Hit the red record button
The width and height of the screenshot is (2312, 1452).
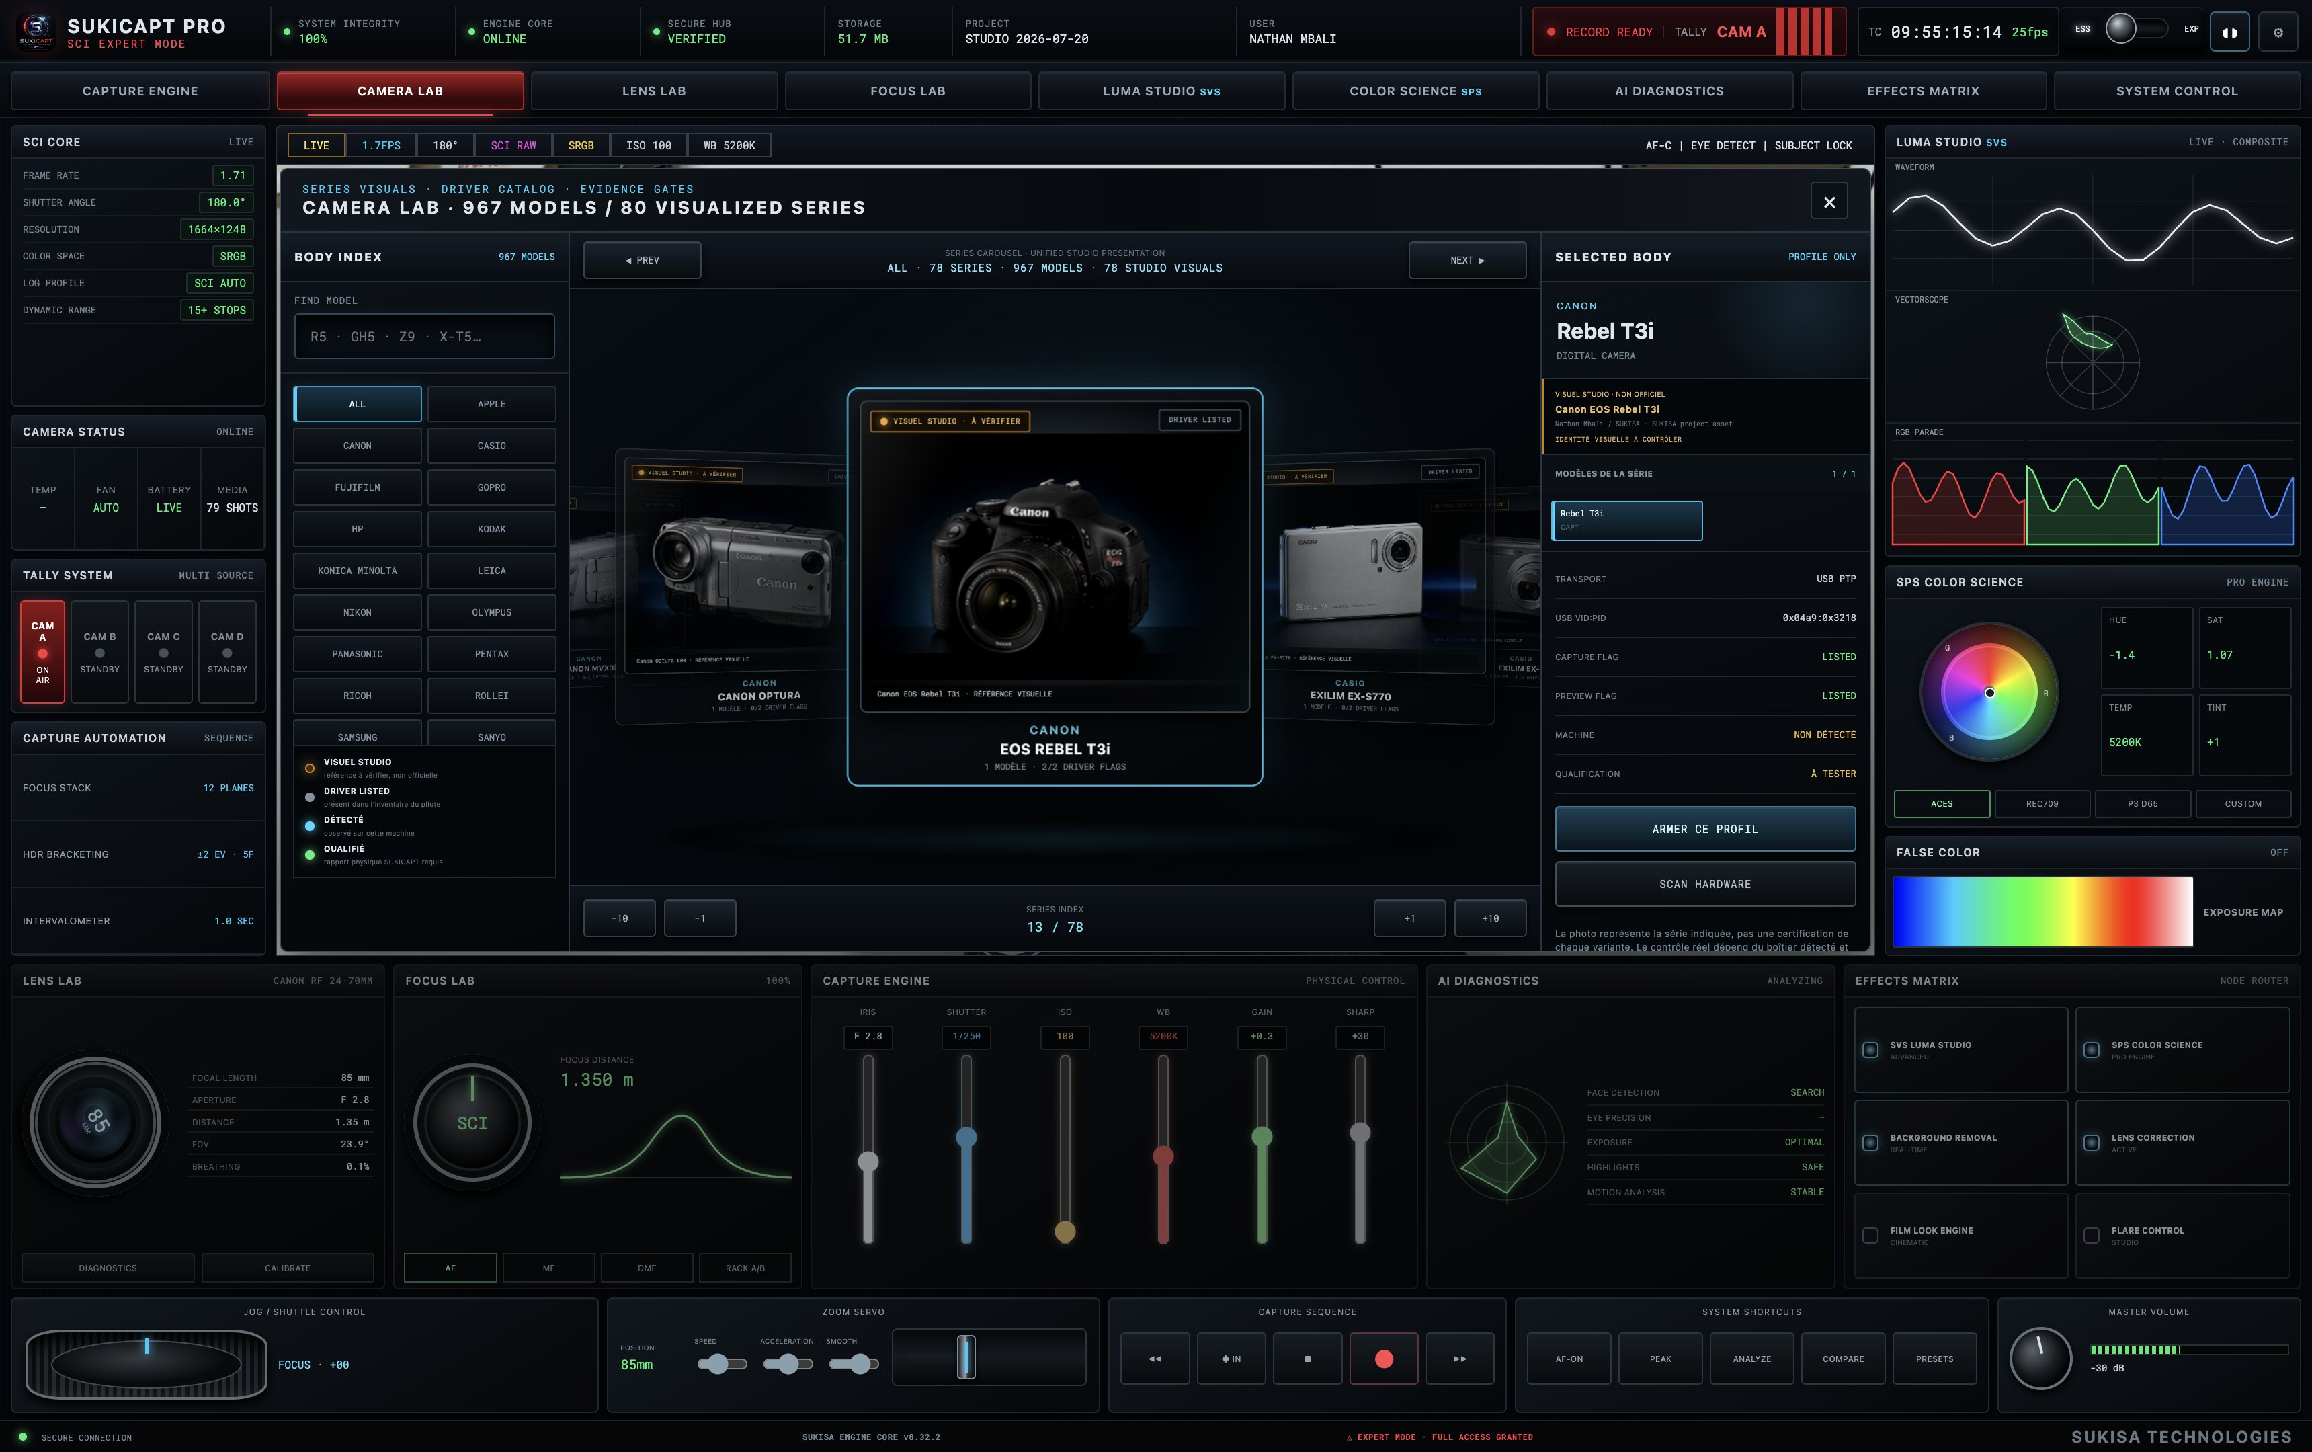pyautogui.click(x=1384, y=1358)
